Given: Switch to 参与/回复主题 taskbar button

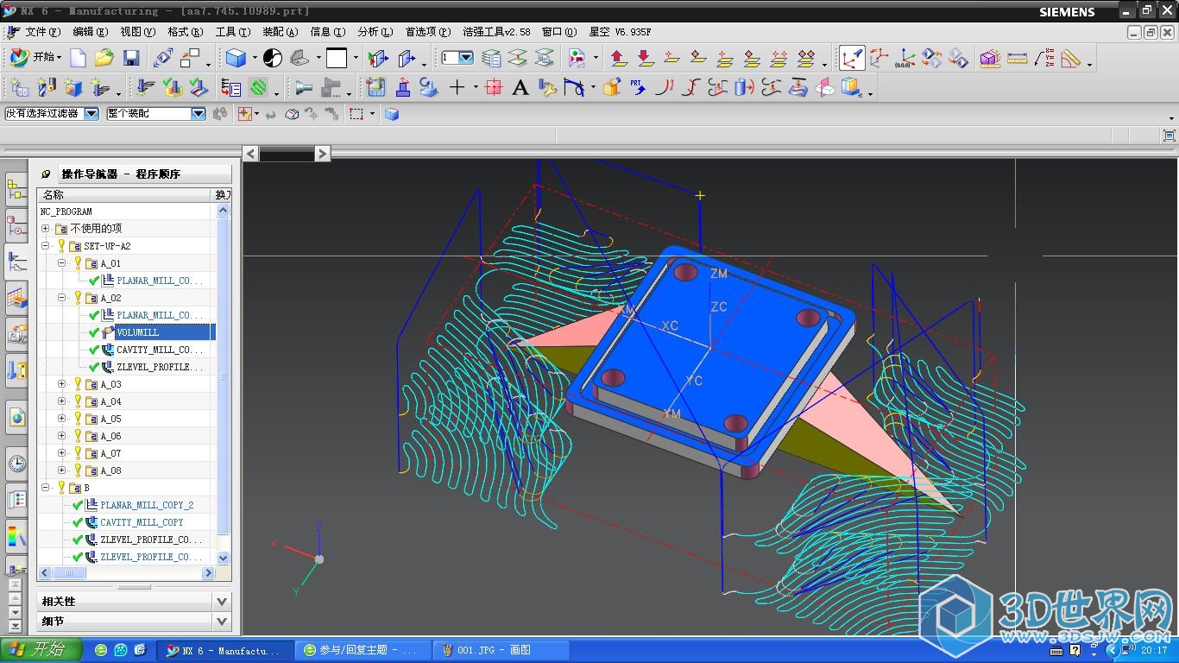Looking at the screenshot, I should (x=363, y=650).
